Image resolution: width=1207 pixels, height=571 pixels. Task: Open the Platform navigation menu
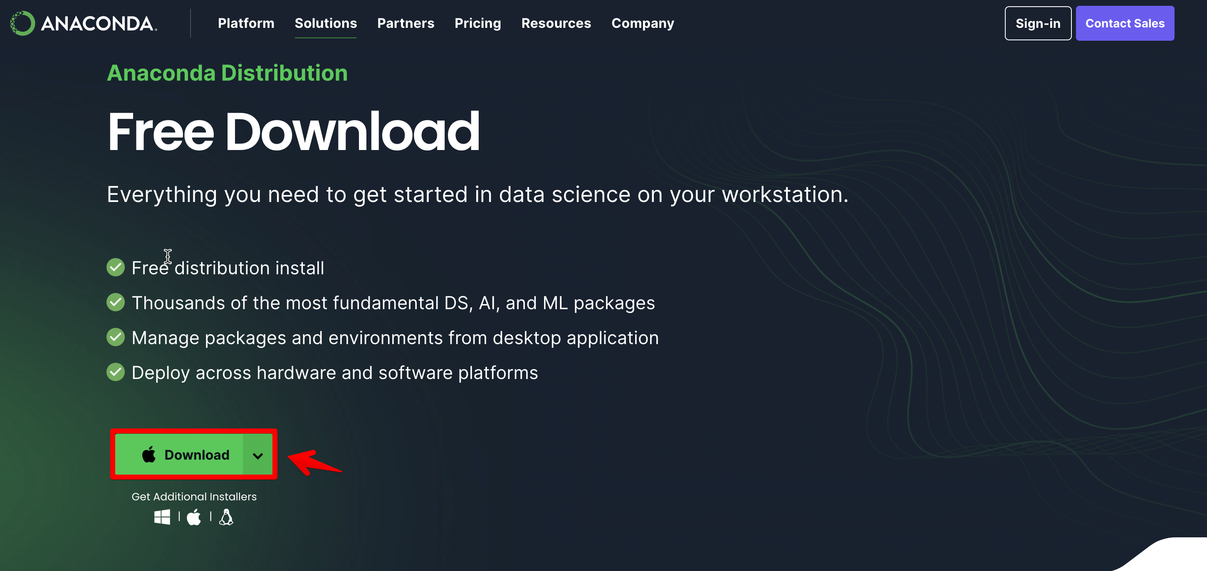click(x=246, y=23)
